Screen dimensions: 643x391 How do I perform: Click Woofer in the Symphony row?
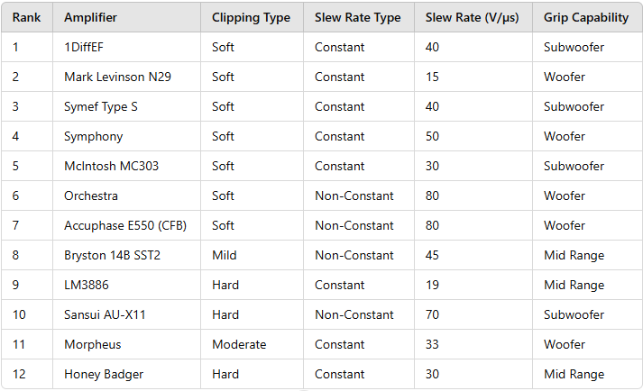[565, 136]
